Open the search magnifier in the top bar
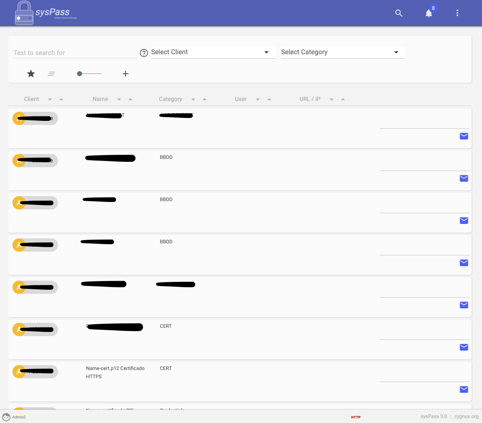The width and height of the screenshot is (482, 423). [x=399, y=13]
